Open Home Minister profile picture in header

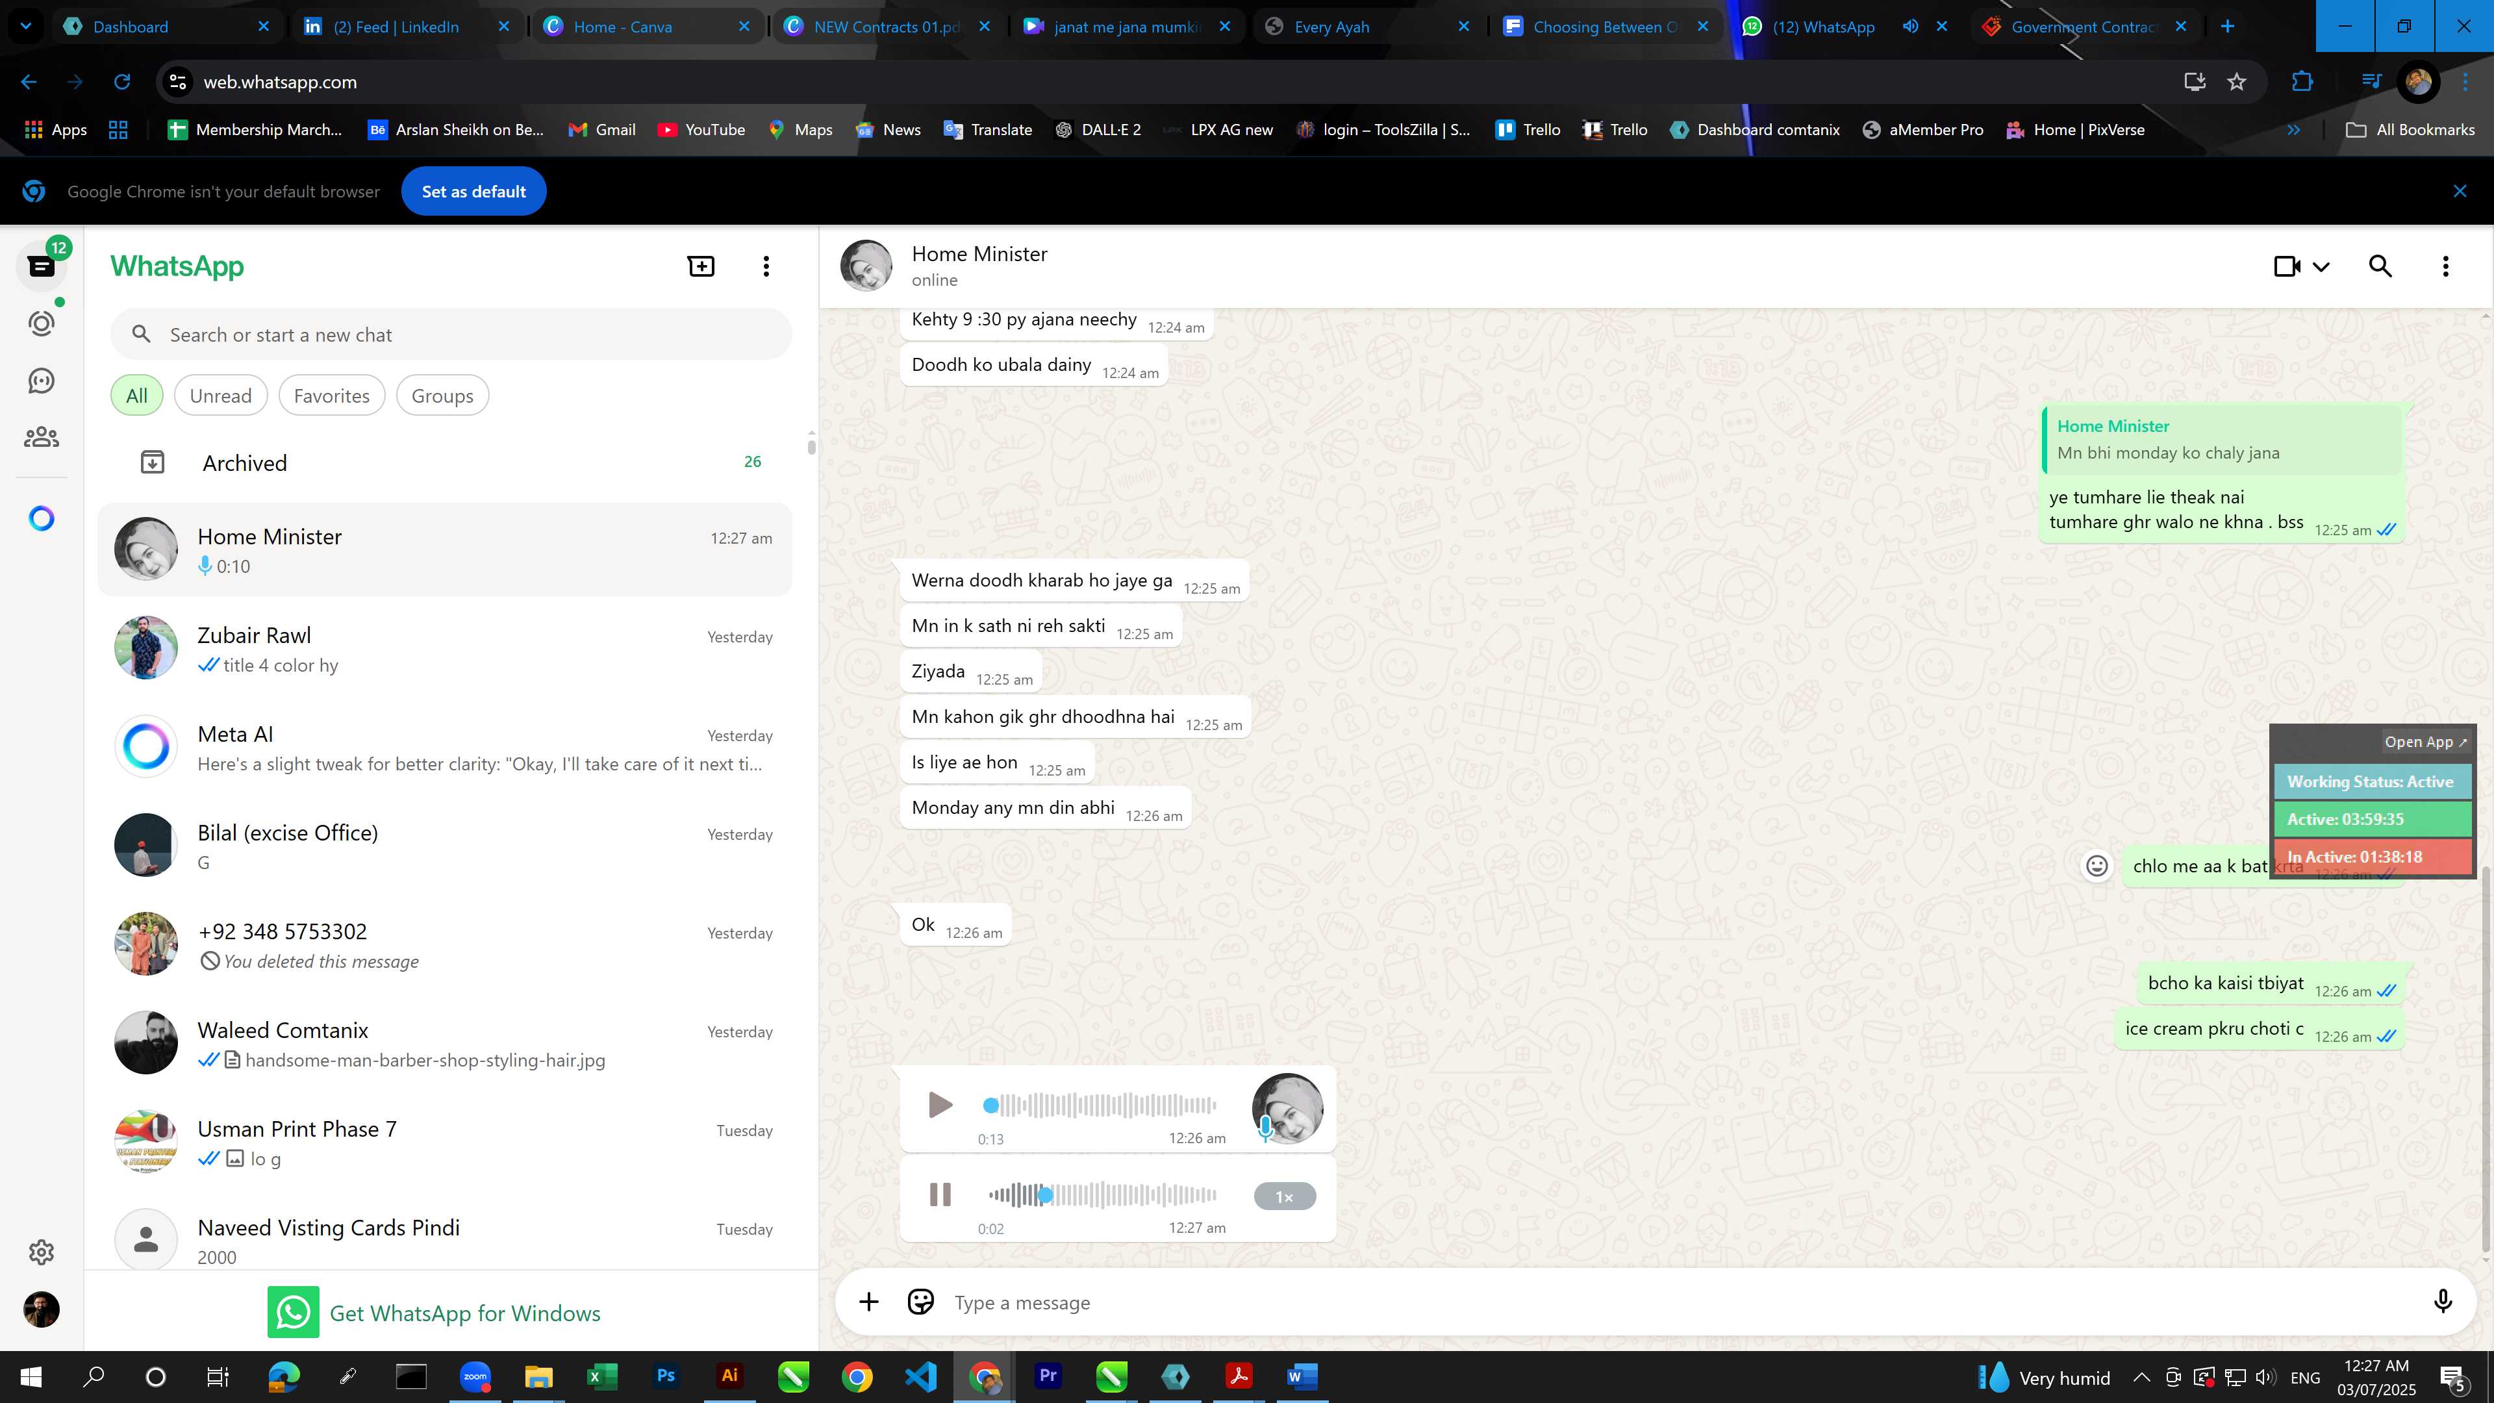866,266
